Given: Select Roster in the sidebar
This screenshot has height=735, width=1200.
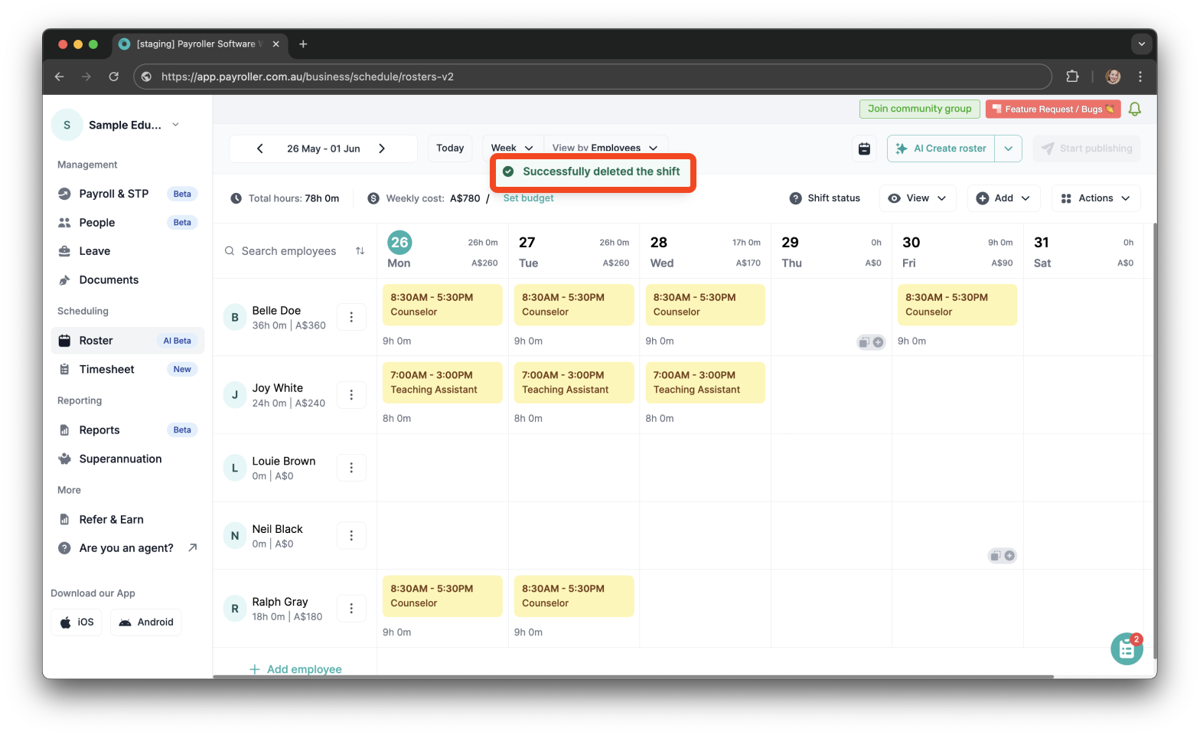Looking at the screenshot, I should coord(128,341).
